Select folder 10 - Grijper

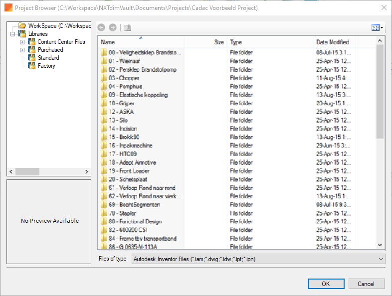coord(118,104)
